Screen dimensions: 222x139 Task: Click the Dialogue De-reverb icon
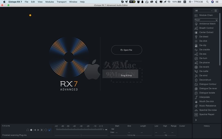tap(196, 89)
